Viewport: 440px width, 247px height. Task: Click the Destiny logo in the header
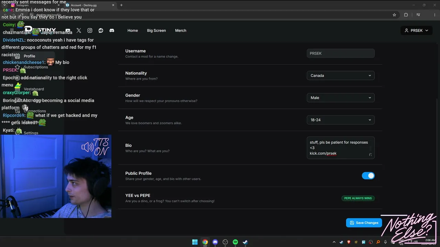[x=40, y=31]
